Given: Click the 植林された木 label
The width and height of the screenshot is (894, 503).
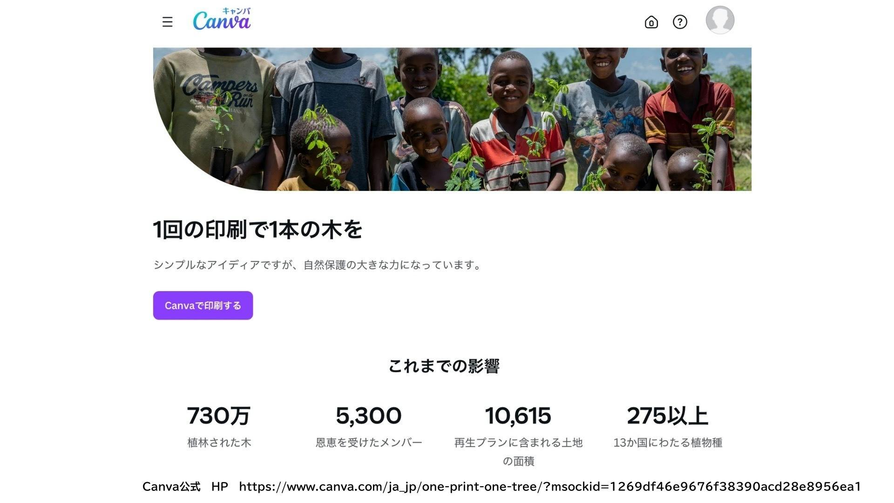Looking at the screenshot, I should tap(219, 442).
